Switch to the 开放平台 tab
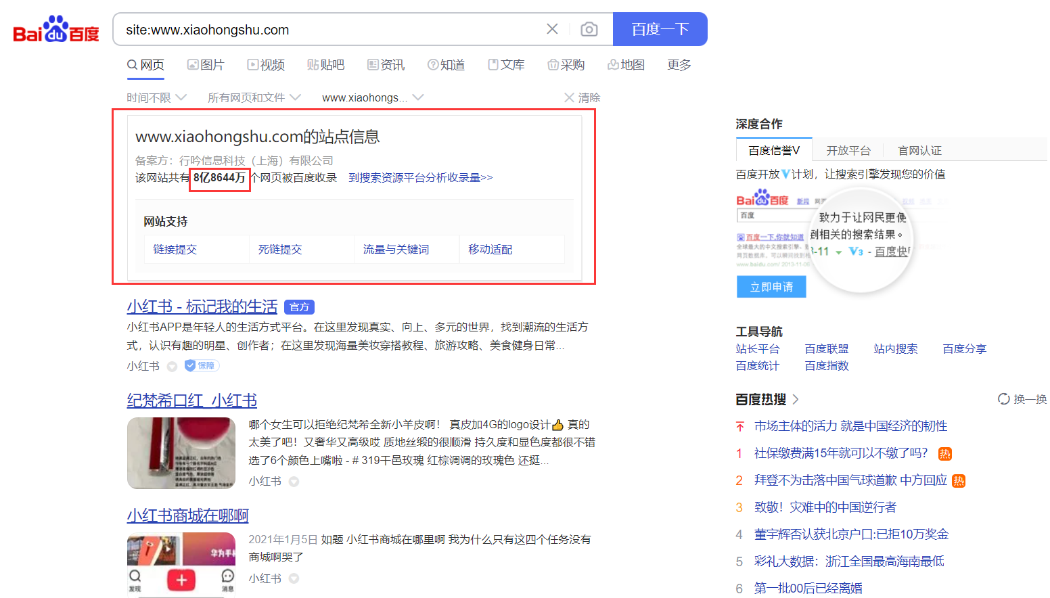Screen dimensions: 1050x598 (848, 149)
